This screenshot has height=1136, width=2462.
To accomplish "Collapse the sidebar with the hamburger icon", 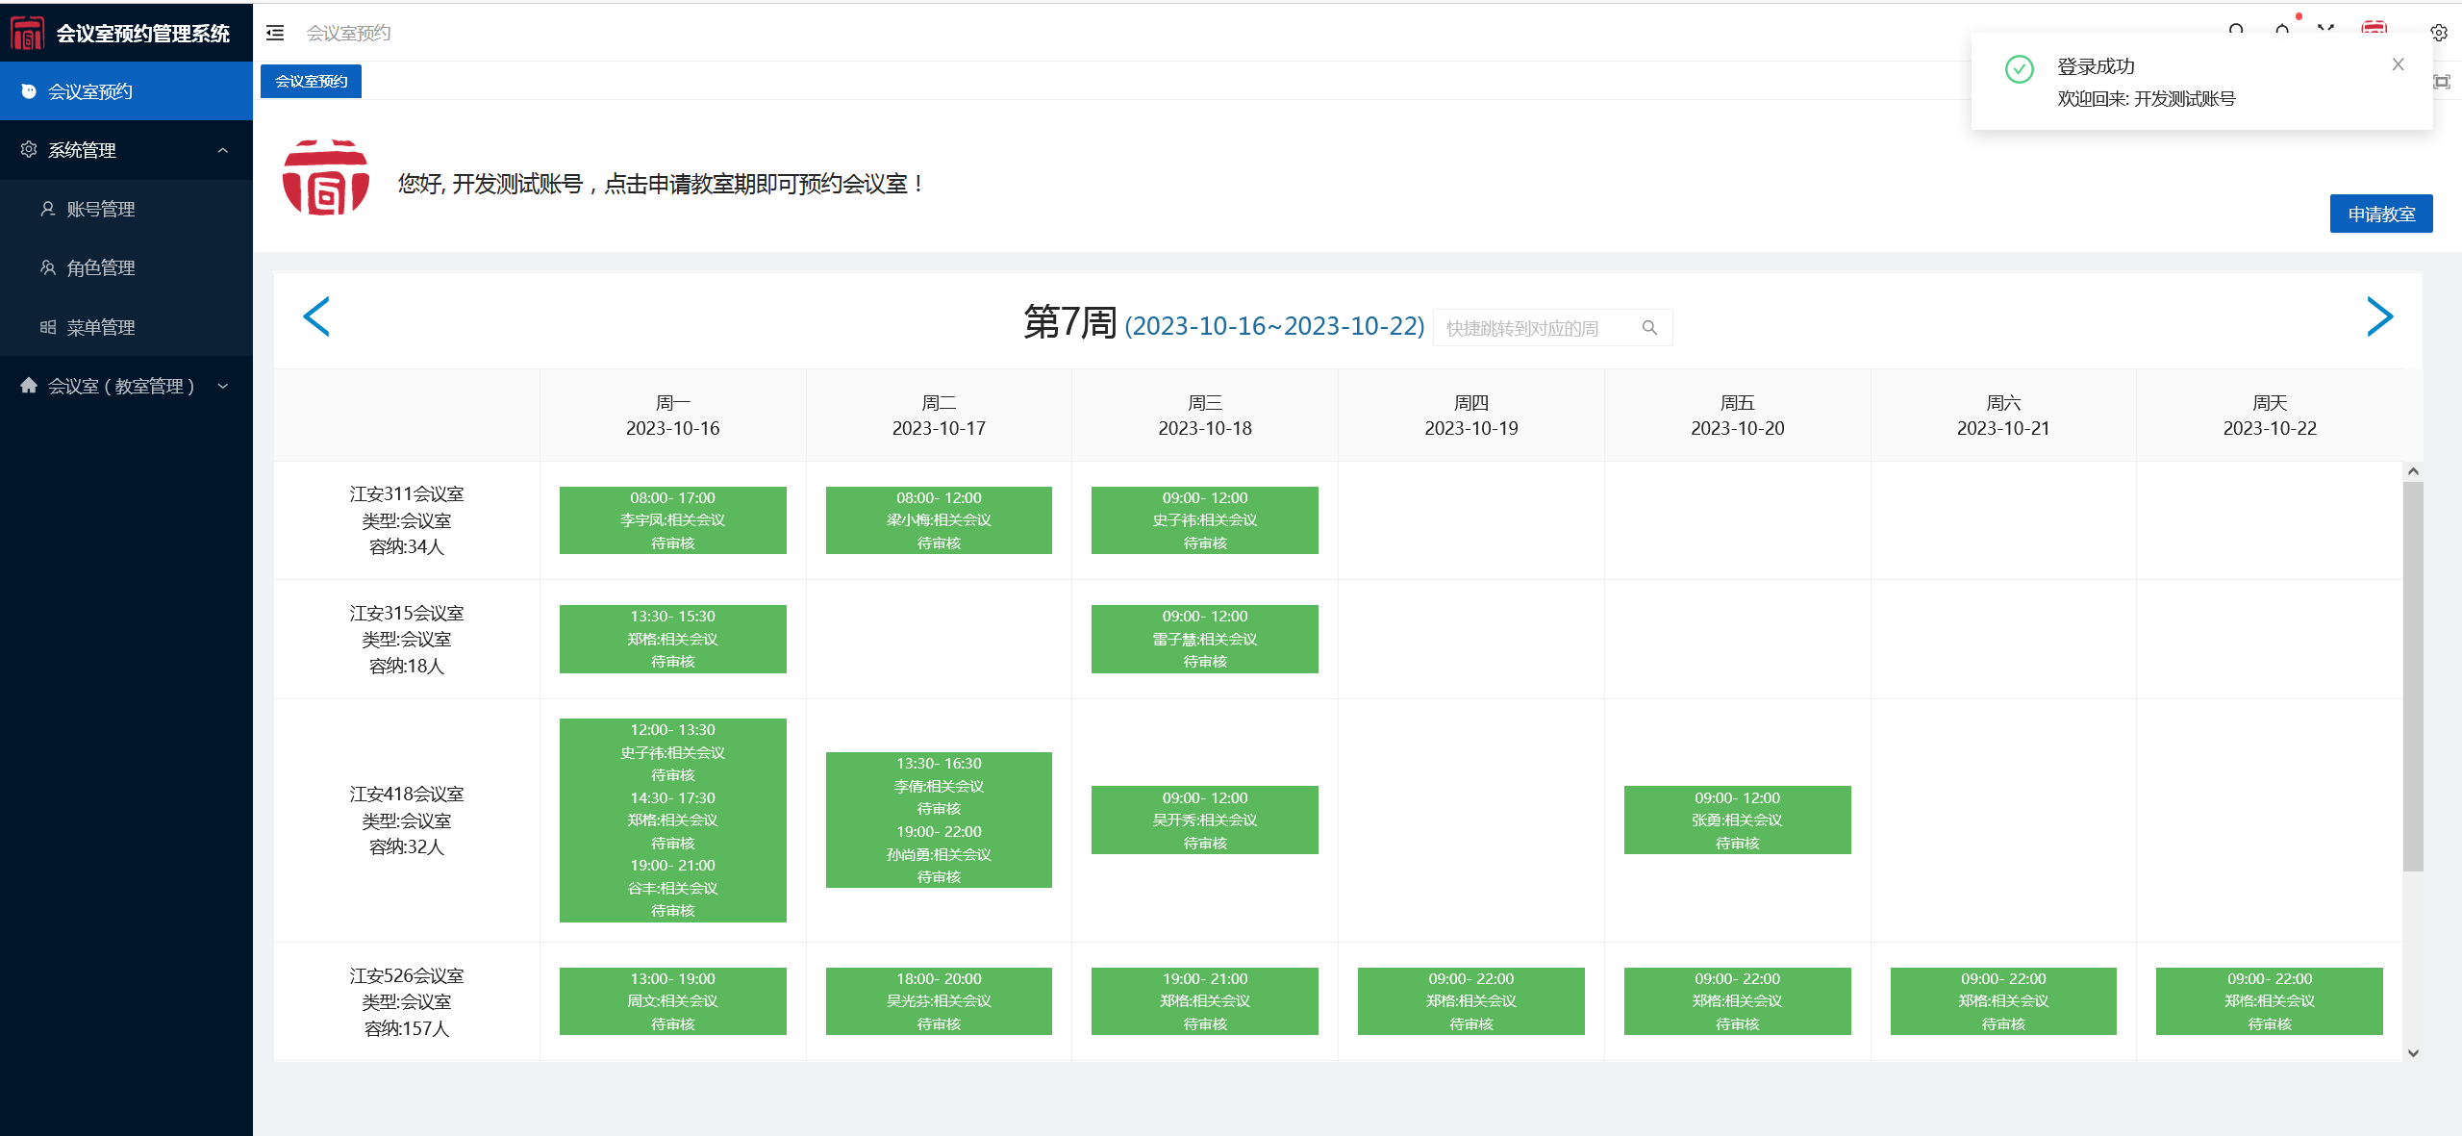I will tap(275, 33).
